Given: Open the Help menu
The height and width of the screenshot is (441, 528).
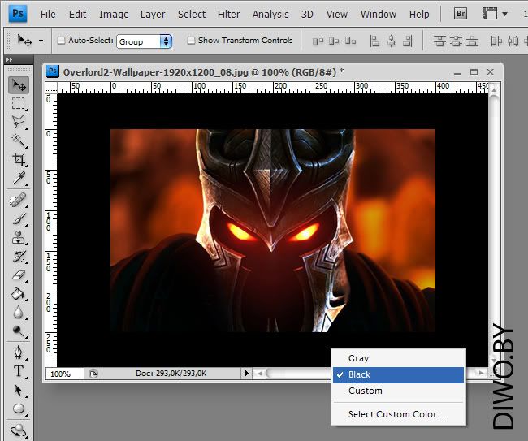Looking at the screenshot, I should tap(419, 14).
